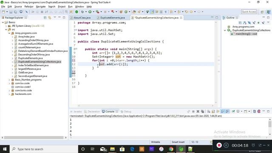Open Chrome from the Windows taskbar
The height and width of the screenshot is (153, 272).
[x=171, y=149]
